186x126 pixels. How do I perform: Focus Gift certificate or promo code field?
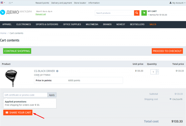click(x=25, y=95)
